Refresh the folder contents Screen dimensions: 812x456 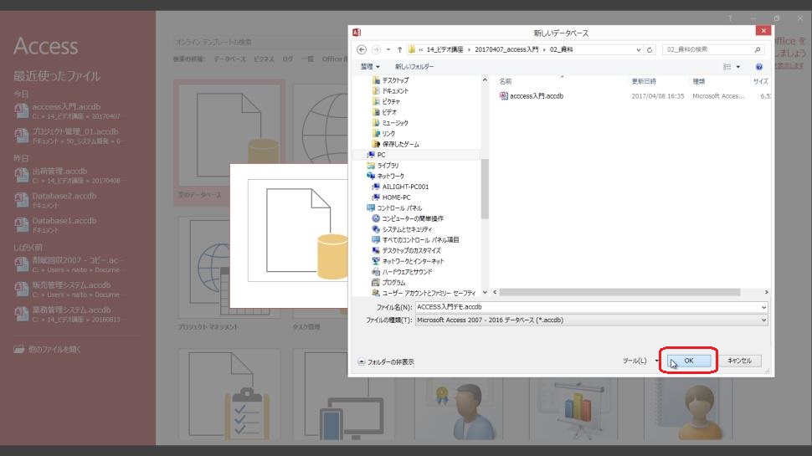click(650, 49)
